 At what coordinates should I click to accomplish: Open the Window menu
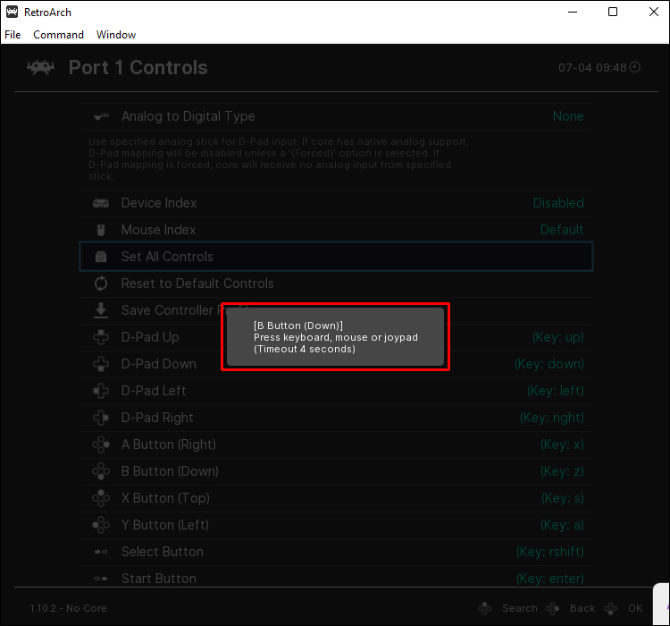coord(116,35)
